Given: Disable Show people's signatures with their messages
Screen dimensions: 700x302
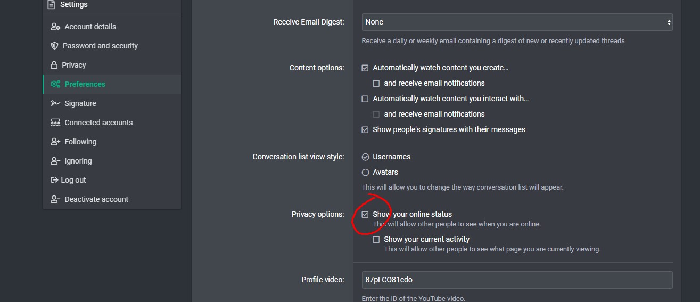Looking at the screenshot, I should tap(365, 129).
